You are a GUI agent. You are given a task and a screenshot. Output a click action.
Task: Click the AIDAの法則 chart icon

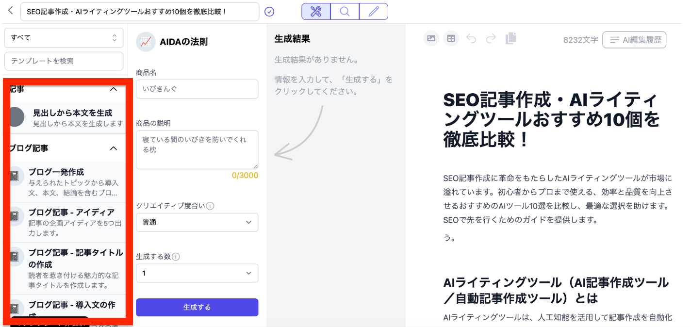(146, 42)
